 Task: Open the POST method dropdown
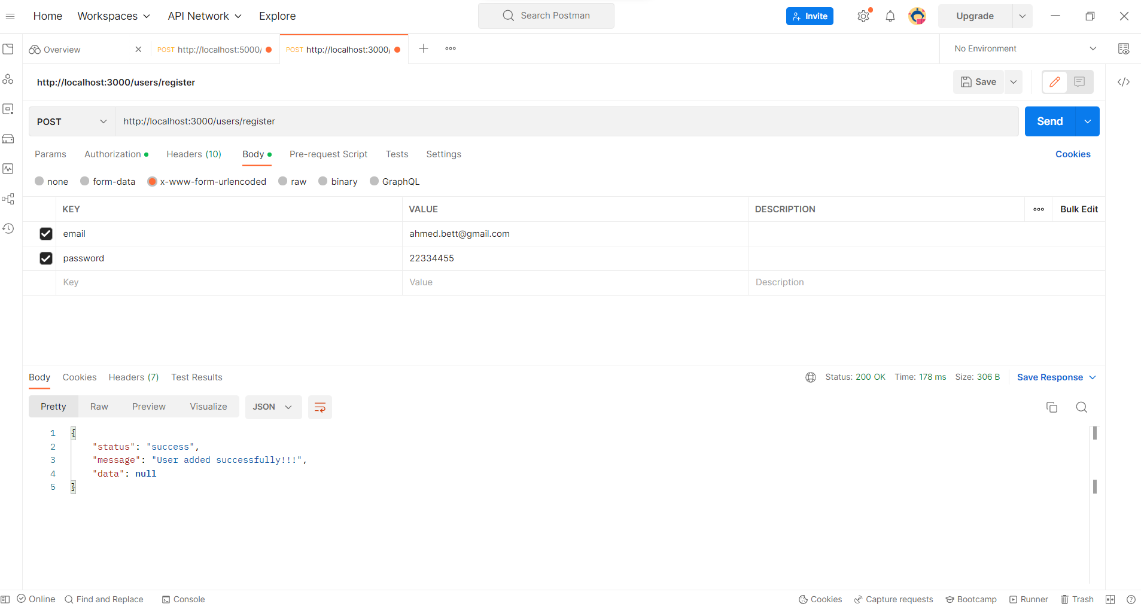pyautogui.click(x=71, y=121)
